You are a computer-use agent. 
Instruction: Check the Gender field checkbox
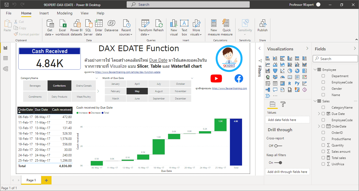(x=323, y=88)
